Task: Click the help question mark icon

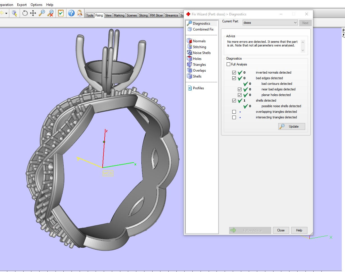Action: [x=71, y=13]
